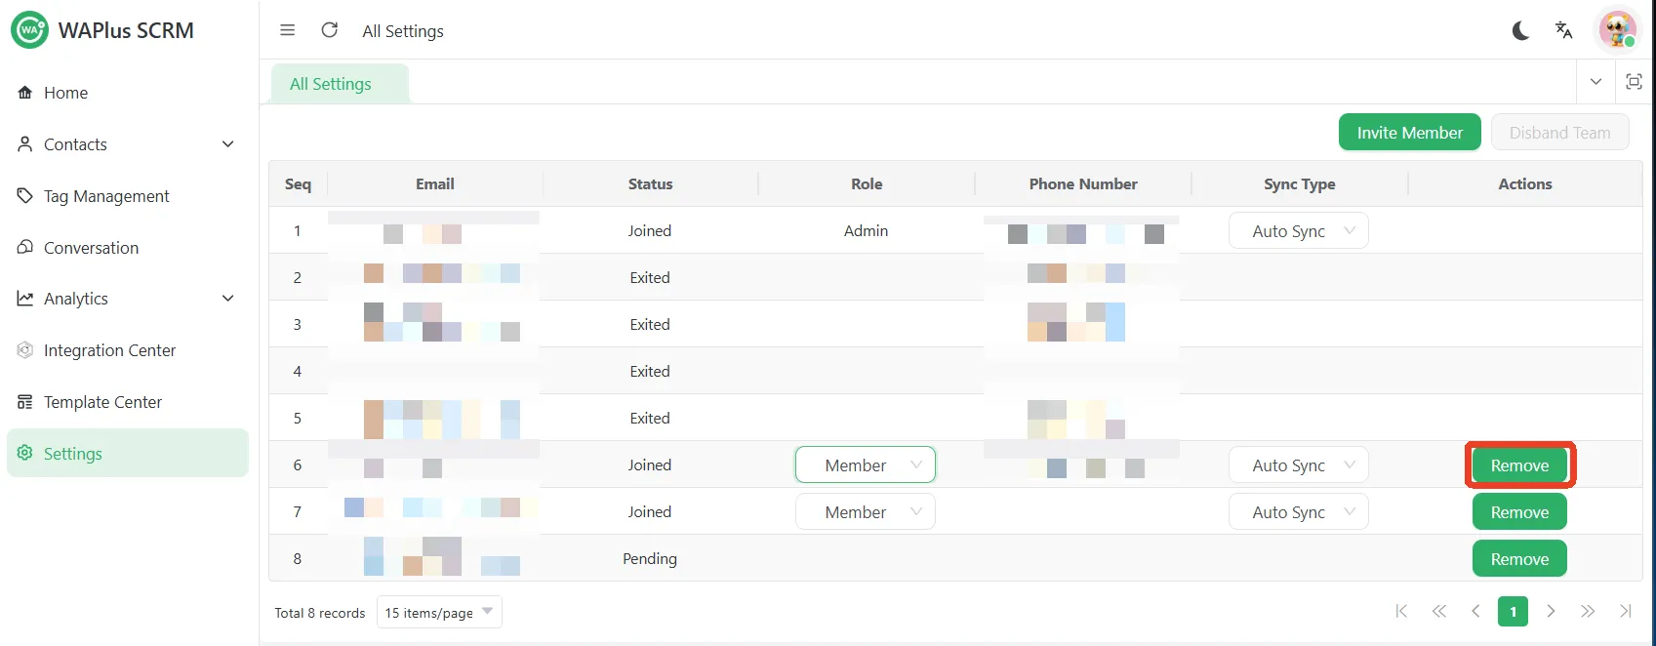Open the user avatar profile menu
Image resolution: width=1656 pixels, height=646 pixels.
click(x=1617, y=30)
